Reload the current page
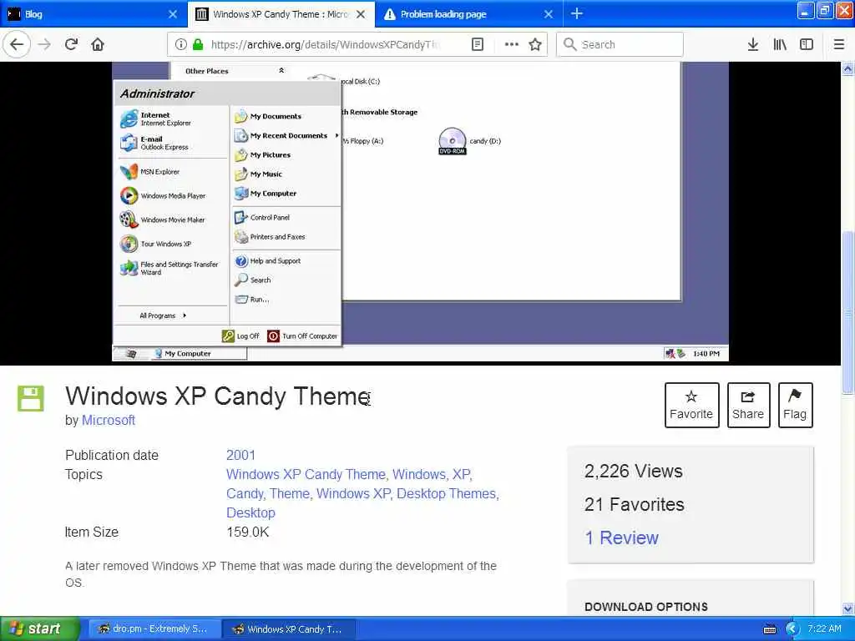The image size is (855, 641). click(71, 44)
